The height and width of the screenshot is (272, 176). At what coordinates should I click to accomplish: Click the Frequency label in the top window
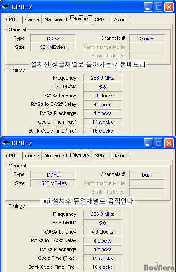65,78
